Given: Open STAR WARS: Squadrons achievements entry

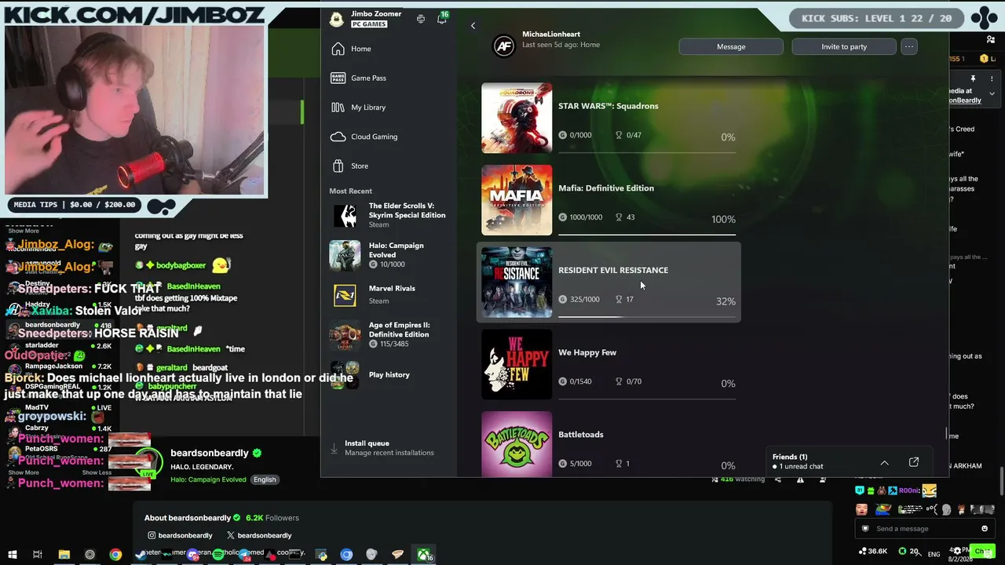Looking at the screenshot, I should tap(608, 118).
